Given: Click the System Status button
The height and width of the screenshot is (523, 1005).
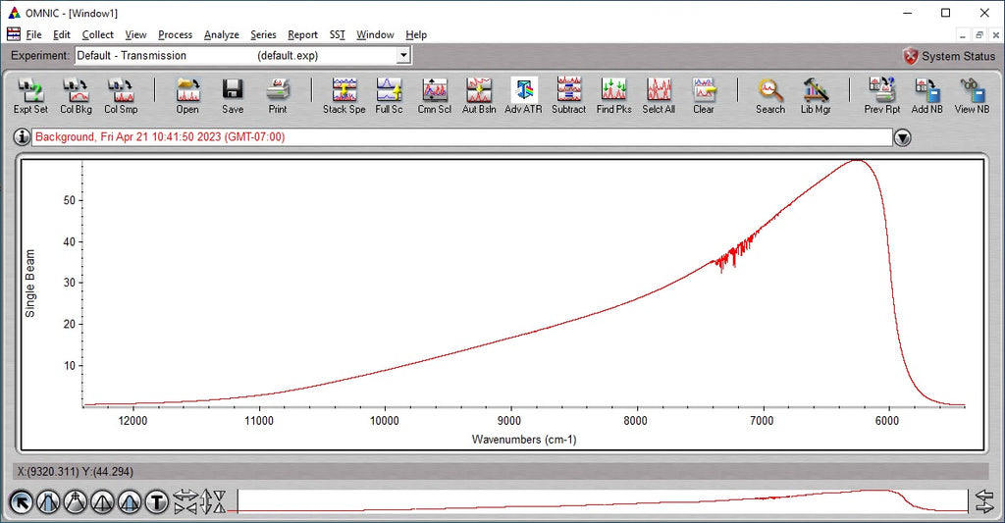Looking at the screenshot, I should (948, 56).
